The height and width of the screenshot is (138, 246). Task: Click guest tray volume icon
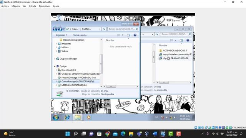pyautogui.click(x=175, y=117)
